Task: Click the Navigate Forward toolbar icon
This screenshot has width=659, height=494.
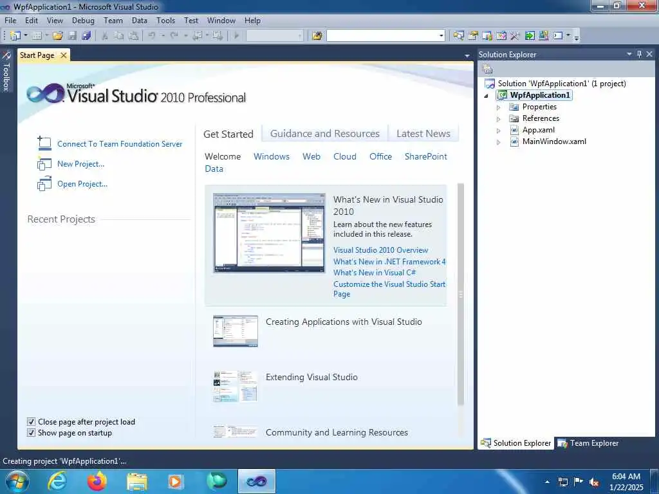Action: pos(218,36)
